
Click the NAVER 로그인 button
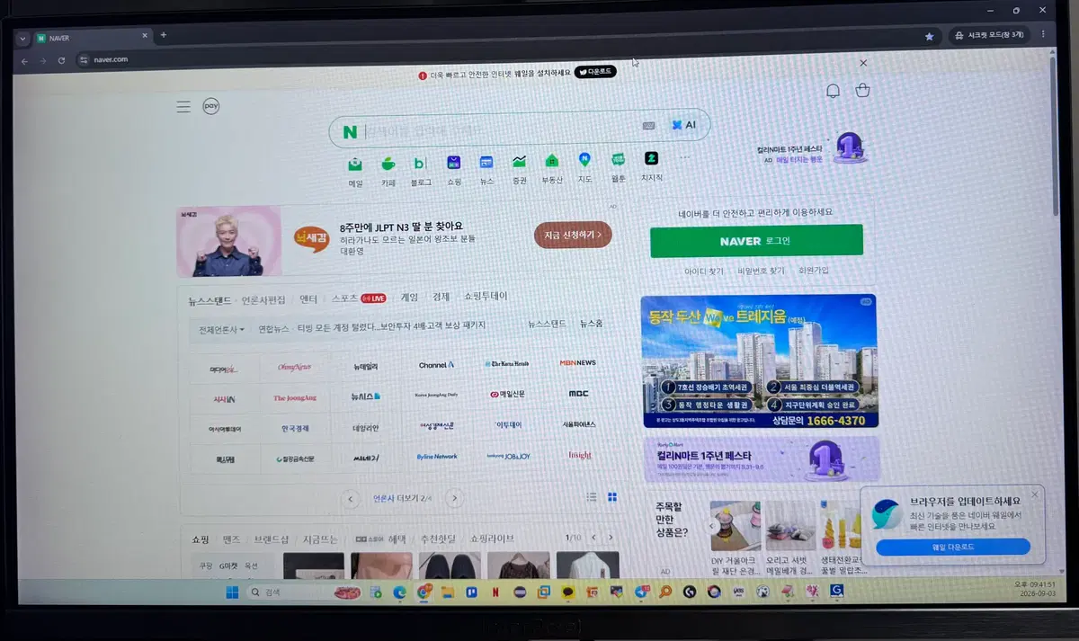coord(756,241)
